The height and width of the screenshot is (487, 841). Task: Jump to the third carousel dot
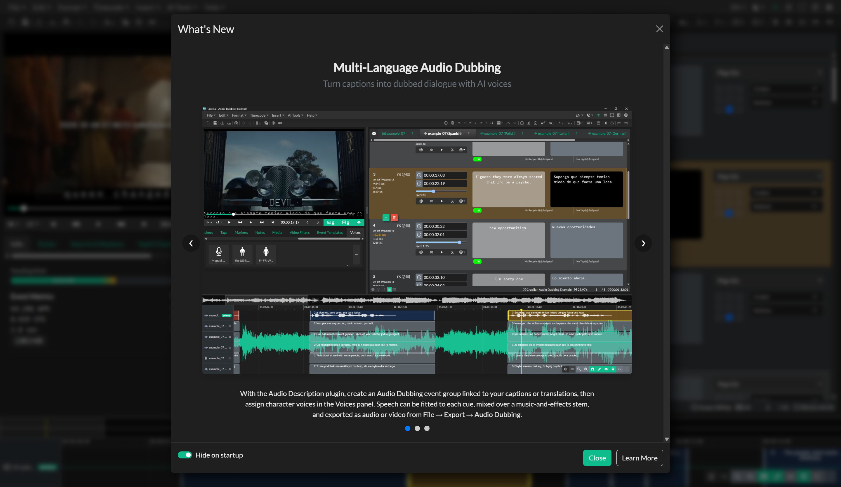427,428
